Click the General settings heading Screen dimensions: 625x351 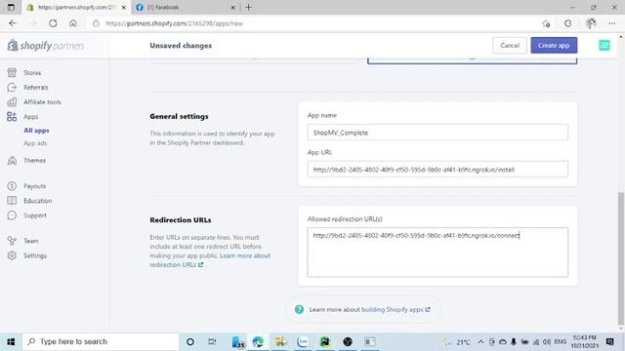pyautogui.click(x=179, y=116)
